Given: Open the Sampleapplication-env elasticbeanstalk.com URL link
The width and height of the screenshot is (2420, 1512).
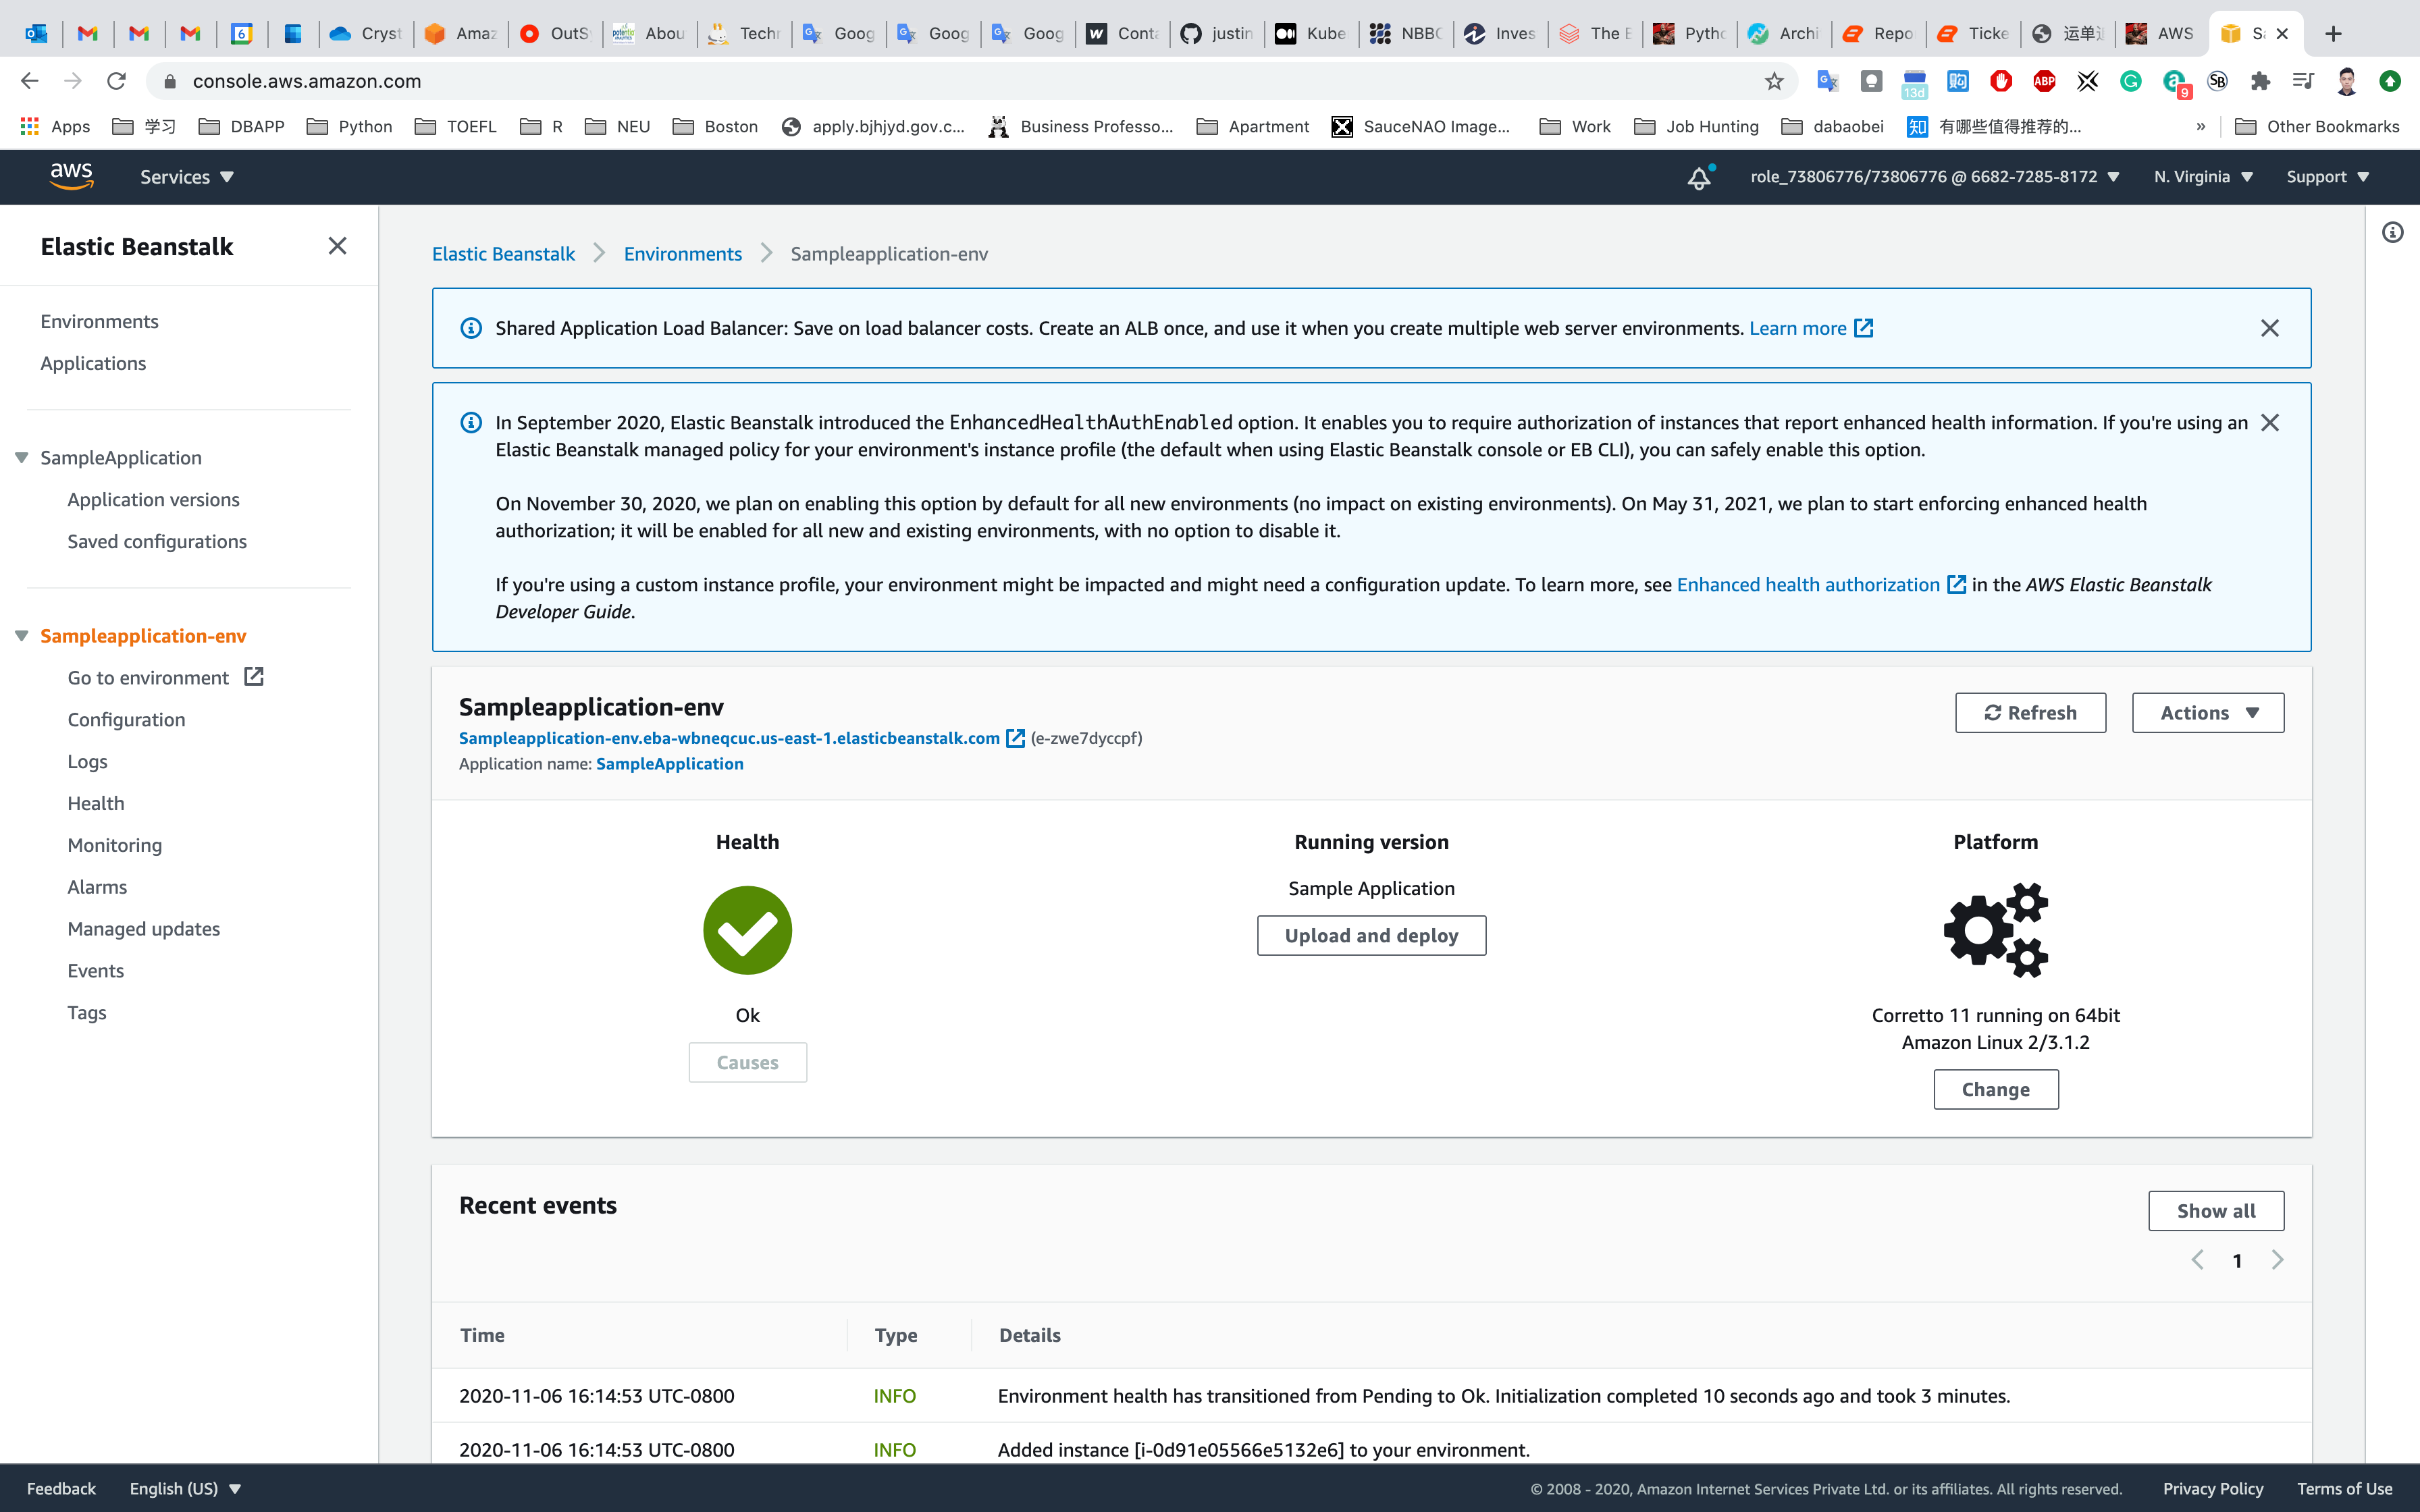Looking at the screenshot, I should pos(729,738).
